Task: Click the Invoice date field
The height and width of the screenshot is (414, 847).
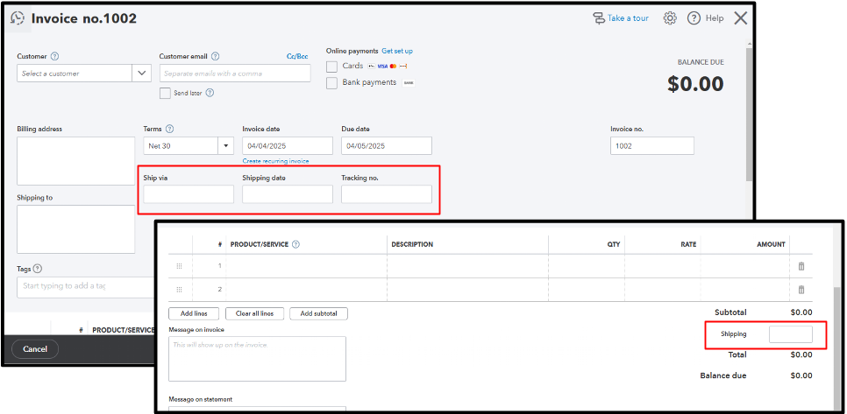Action: [x=288, y=146]
